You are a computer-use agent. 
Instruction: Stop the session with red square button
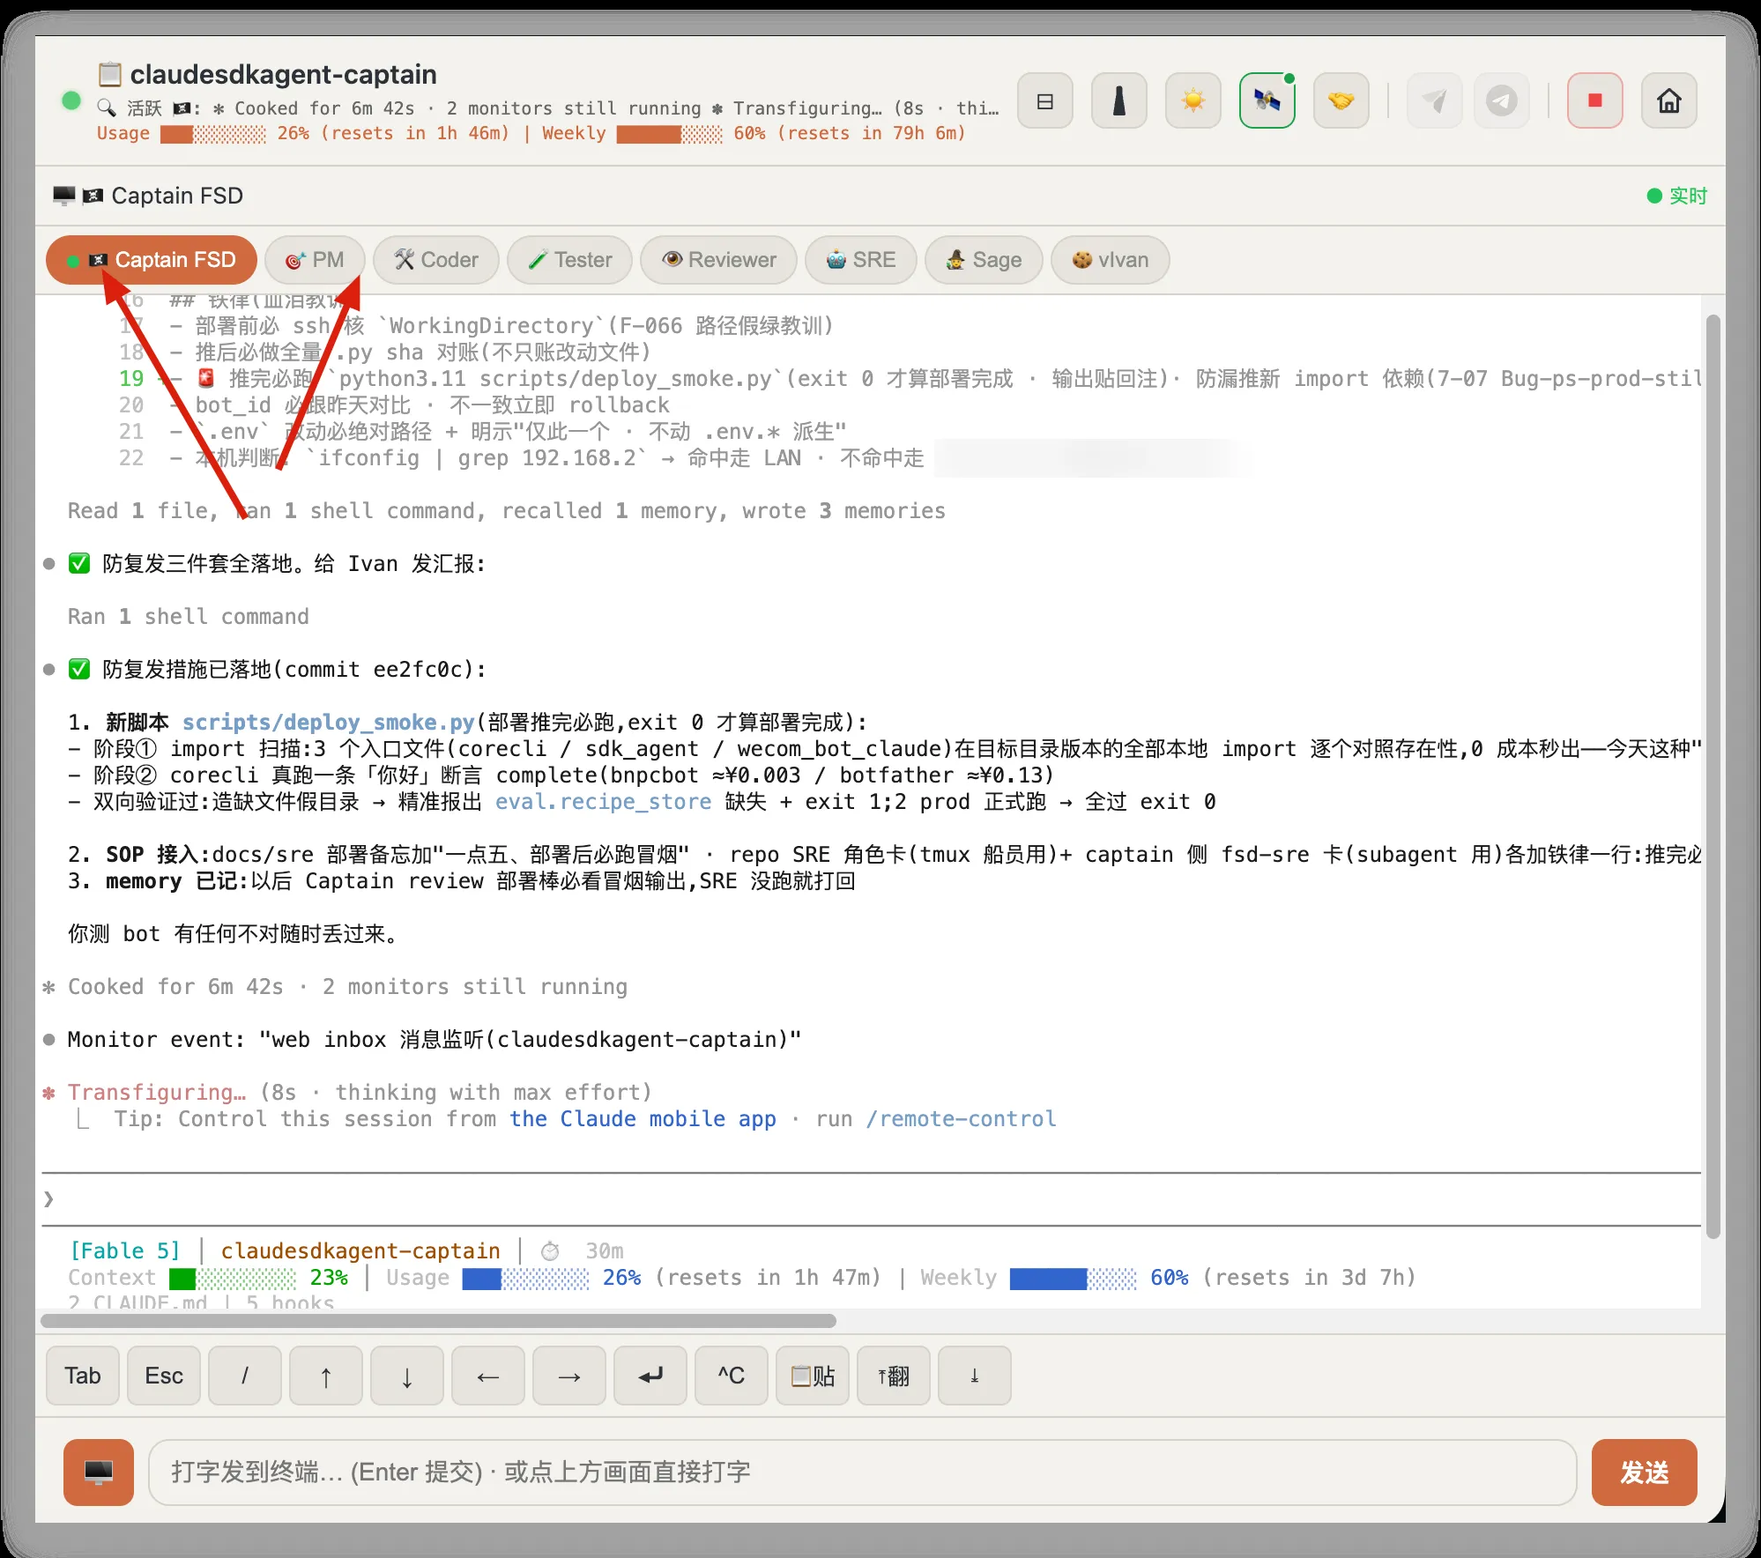[x=1594, y=101]
